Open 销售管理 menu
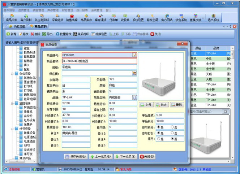 pyautogui.click(x=38, y=10)
